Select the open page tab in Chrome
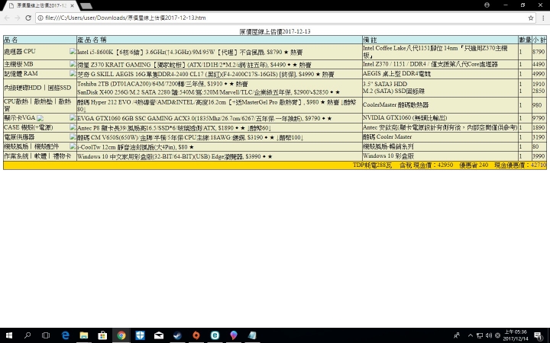The height and width of the screenshot is (343, 550). point(42,5)
